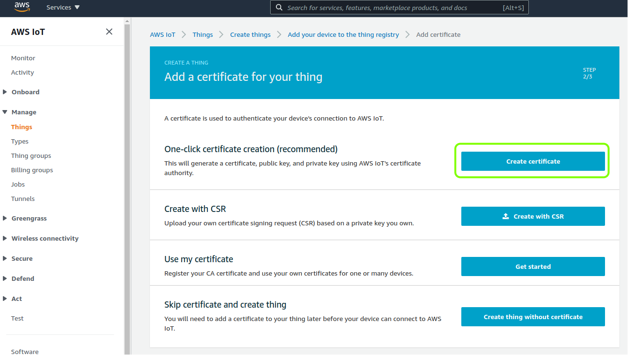Expand the Onboard section
This screenshot has width=628, height=355.
coord(5,92)
